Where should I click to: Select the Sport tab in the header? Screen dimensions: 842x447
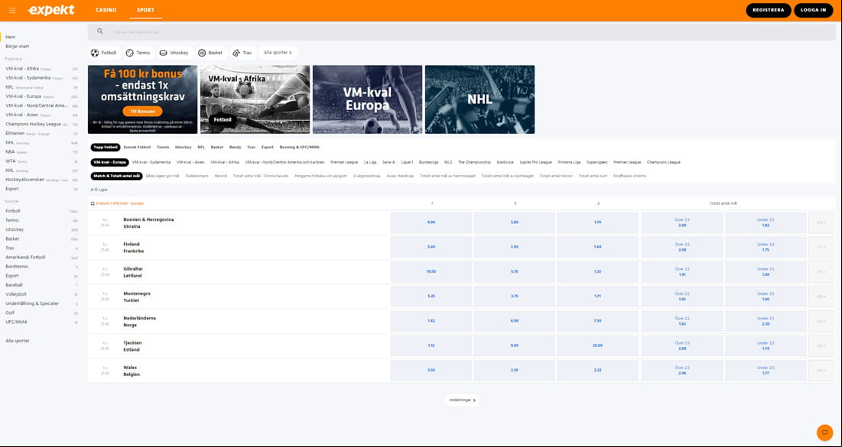point(145,10)
